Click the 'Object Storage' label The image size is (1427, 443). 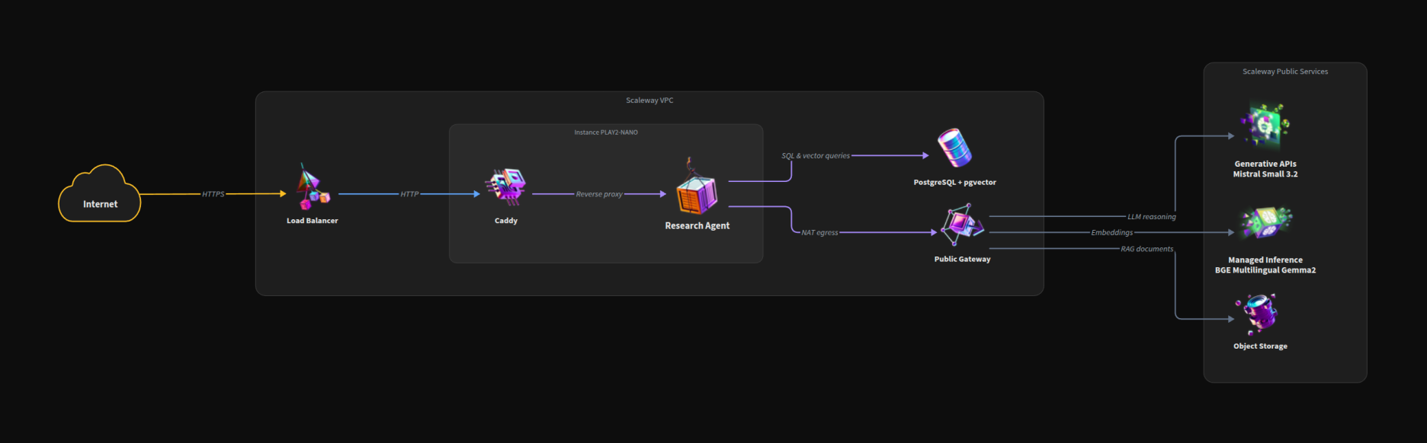(1260, 346)
